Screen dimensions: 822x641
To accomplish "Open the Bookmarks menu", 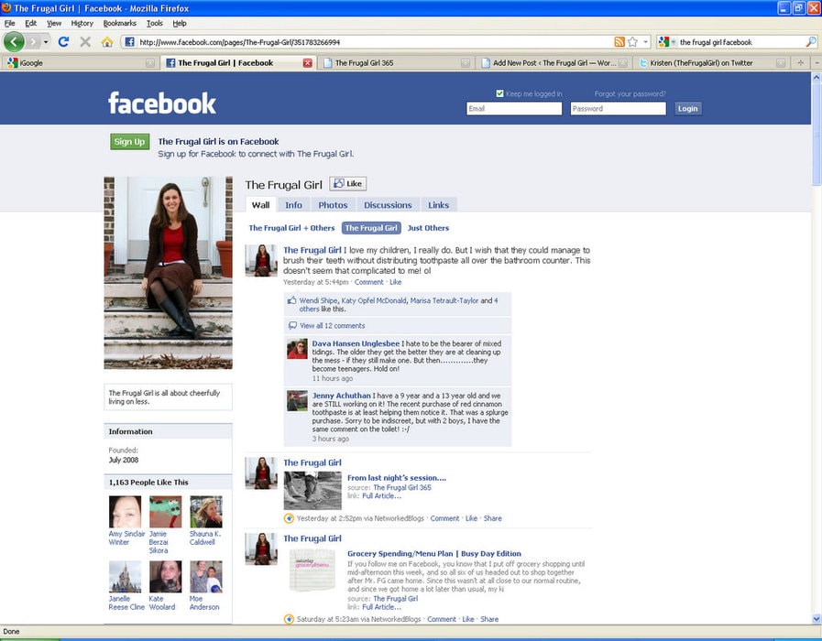I will click(119, 23).
